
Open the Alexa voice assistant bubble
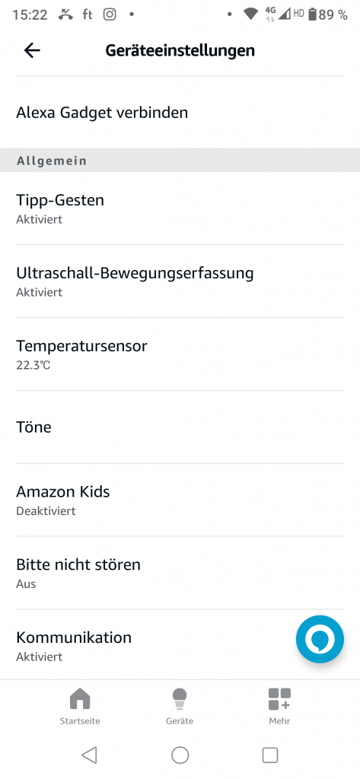[x=320, y=639]
